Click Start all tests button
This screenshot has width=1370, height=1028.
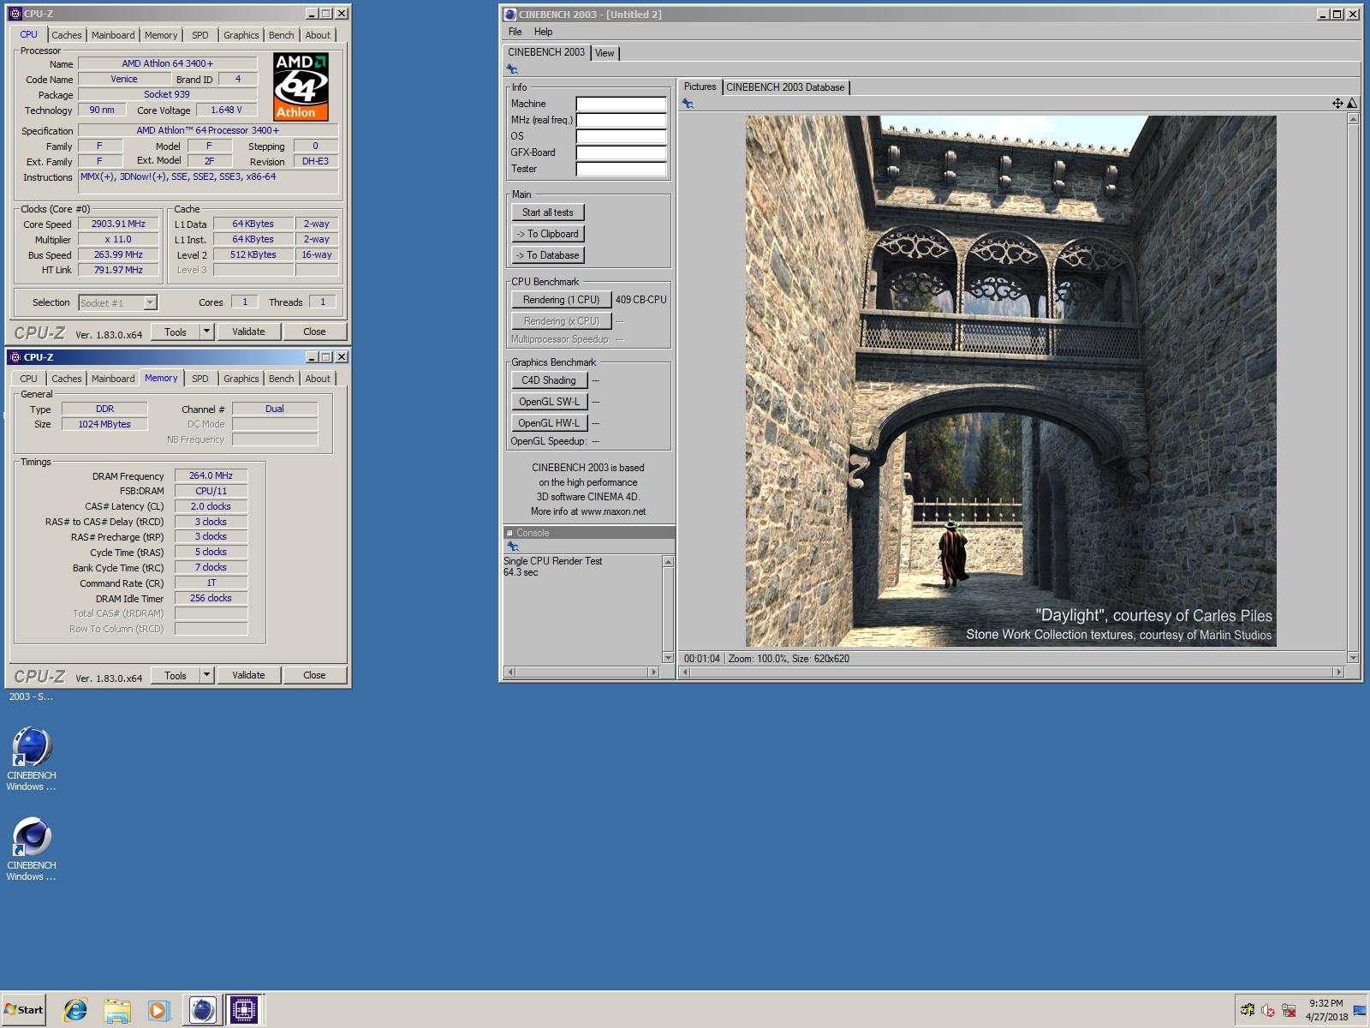point(548,212)
